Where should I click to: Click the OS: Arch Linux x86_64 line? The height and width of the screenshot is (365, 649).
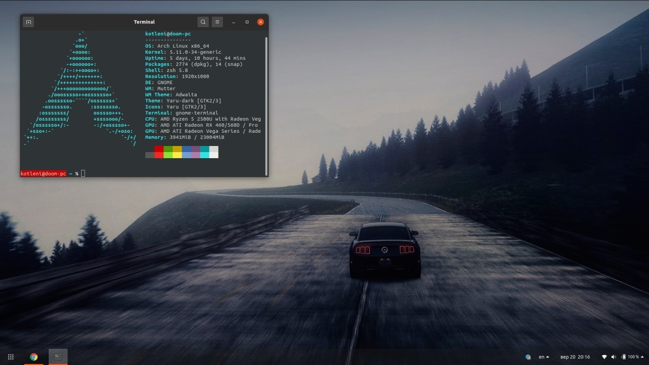177,46
